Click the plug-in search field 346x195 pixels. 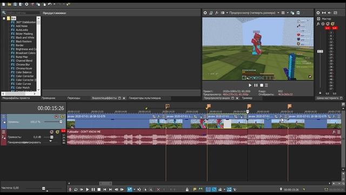[x=23, y=13]
